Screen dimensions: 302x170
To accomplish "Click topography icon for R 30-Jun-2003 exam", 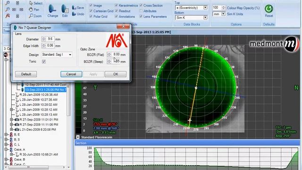I will (17, 154).
